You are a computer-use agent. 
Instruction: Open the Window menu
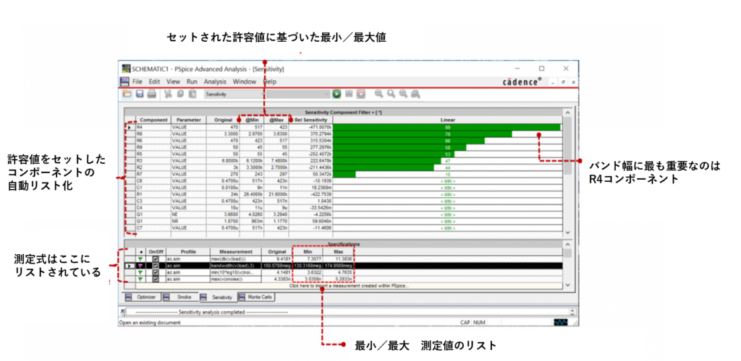(x=245, y=82)
